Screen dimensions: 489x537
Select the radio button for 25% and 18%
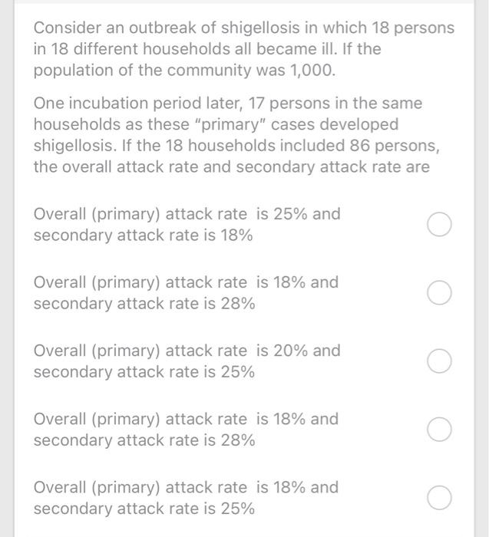tap(439, 224)
